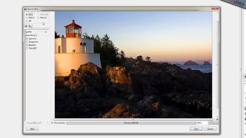Viewport: 246px width, 138px height.
Task: Select the JPEG format radio button
Action: pyautogui.click(x=27, y=15)
